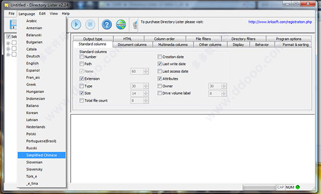Open the Column order tab
321x194 pixels.
point(165,39)
